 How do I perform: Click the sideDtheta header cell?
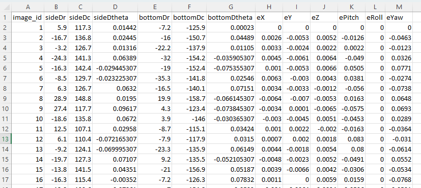[115, 18]
